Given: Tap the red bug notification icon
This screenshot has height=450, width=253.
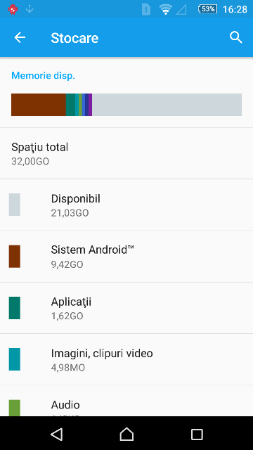Looking at the screenshot, I should coord(13,9).
